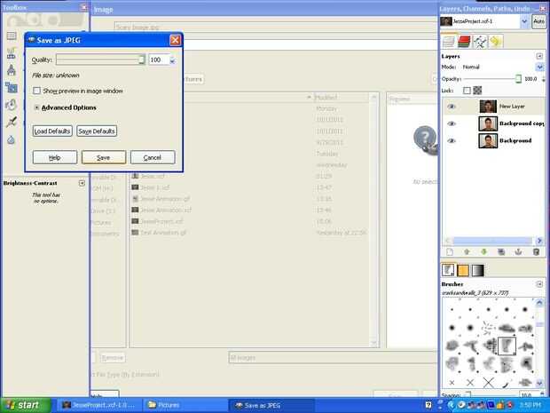Switch to the Brushes tab in lower dock

point(448,270)
